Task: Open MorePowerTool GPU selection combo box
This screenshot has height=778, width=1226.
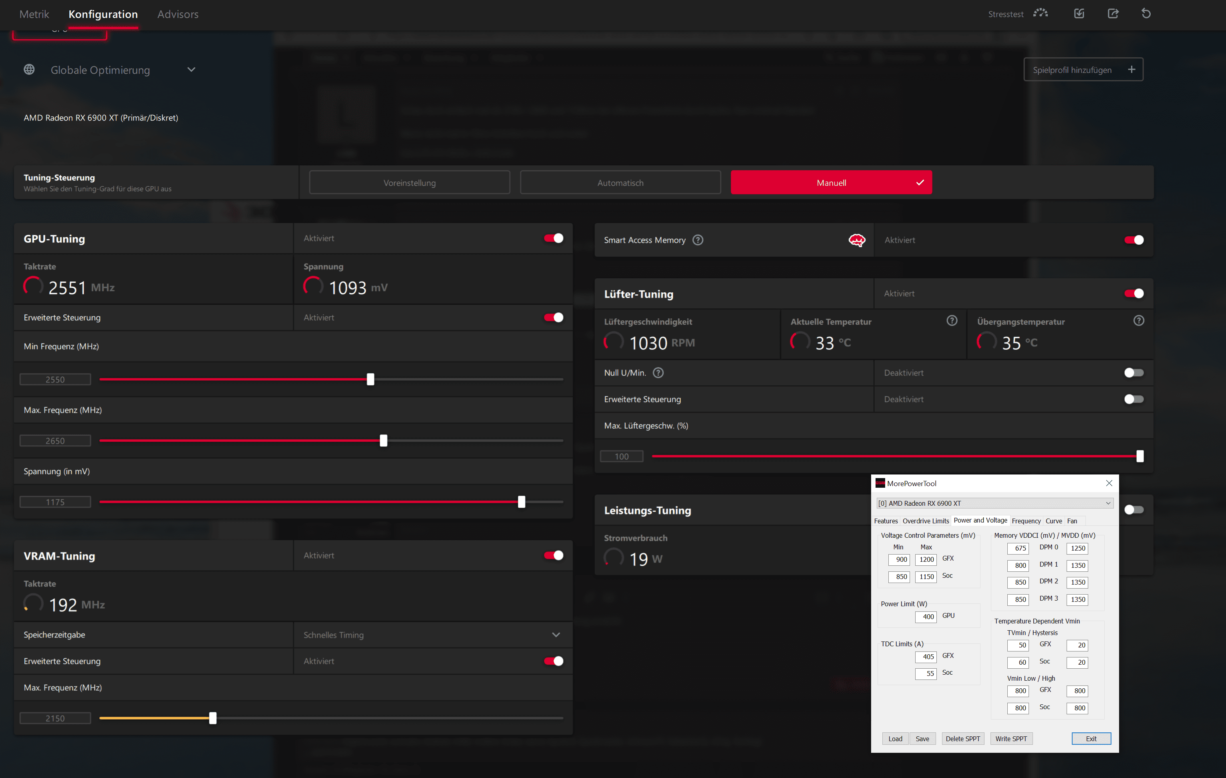Action: (994, 503)
